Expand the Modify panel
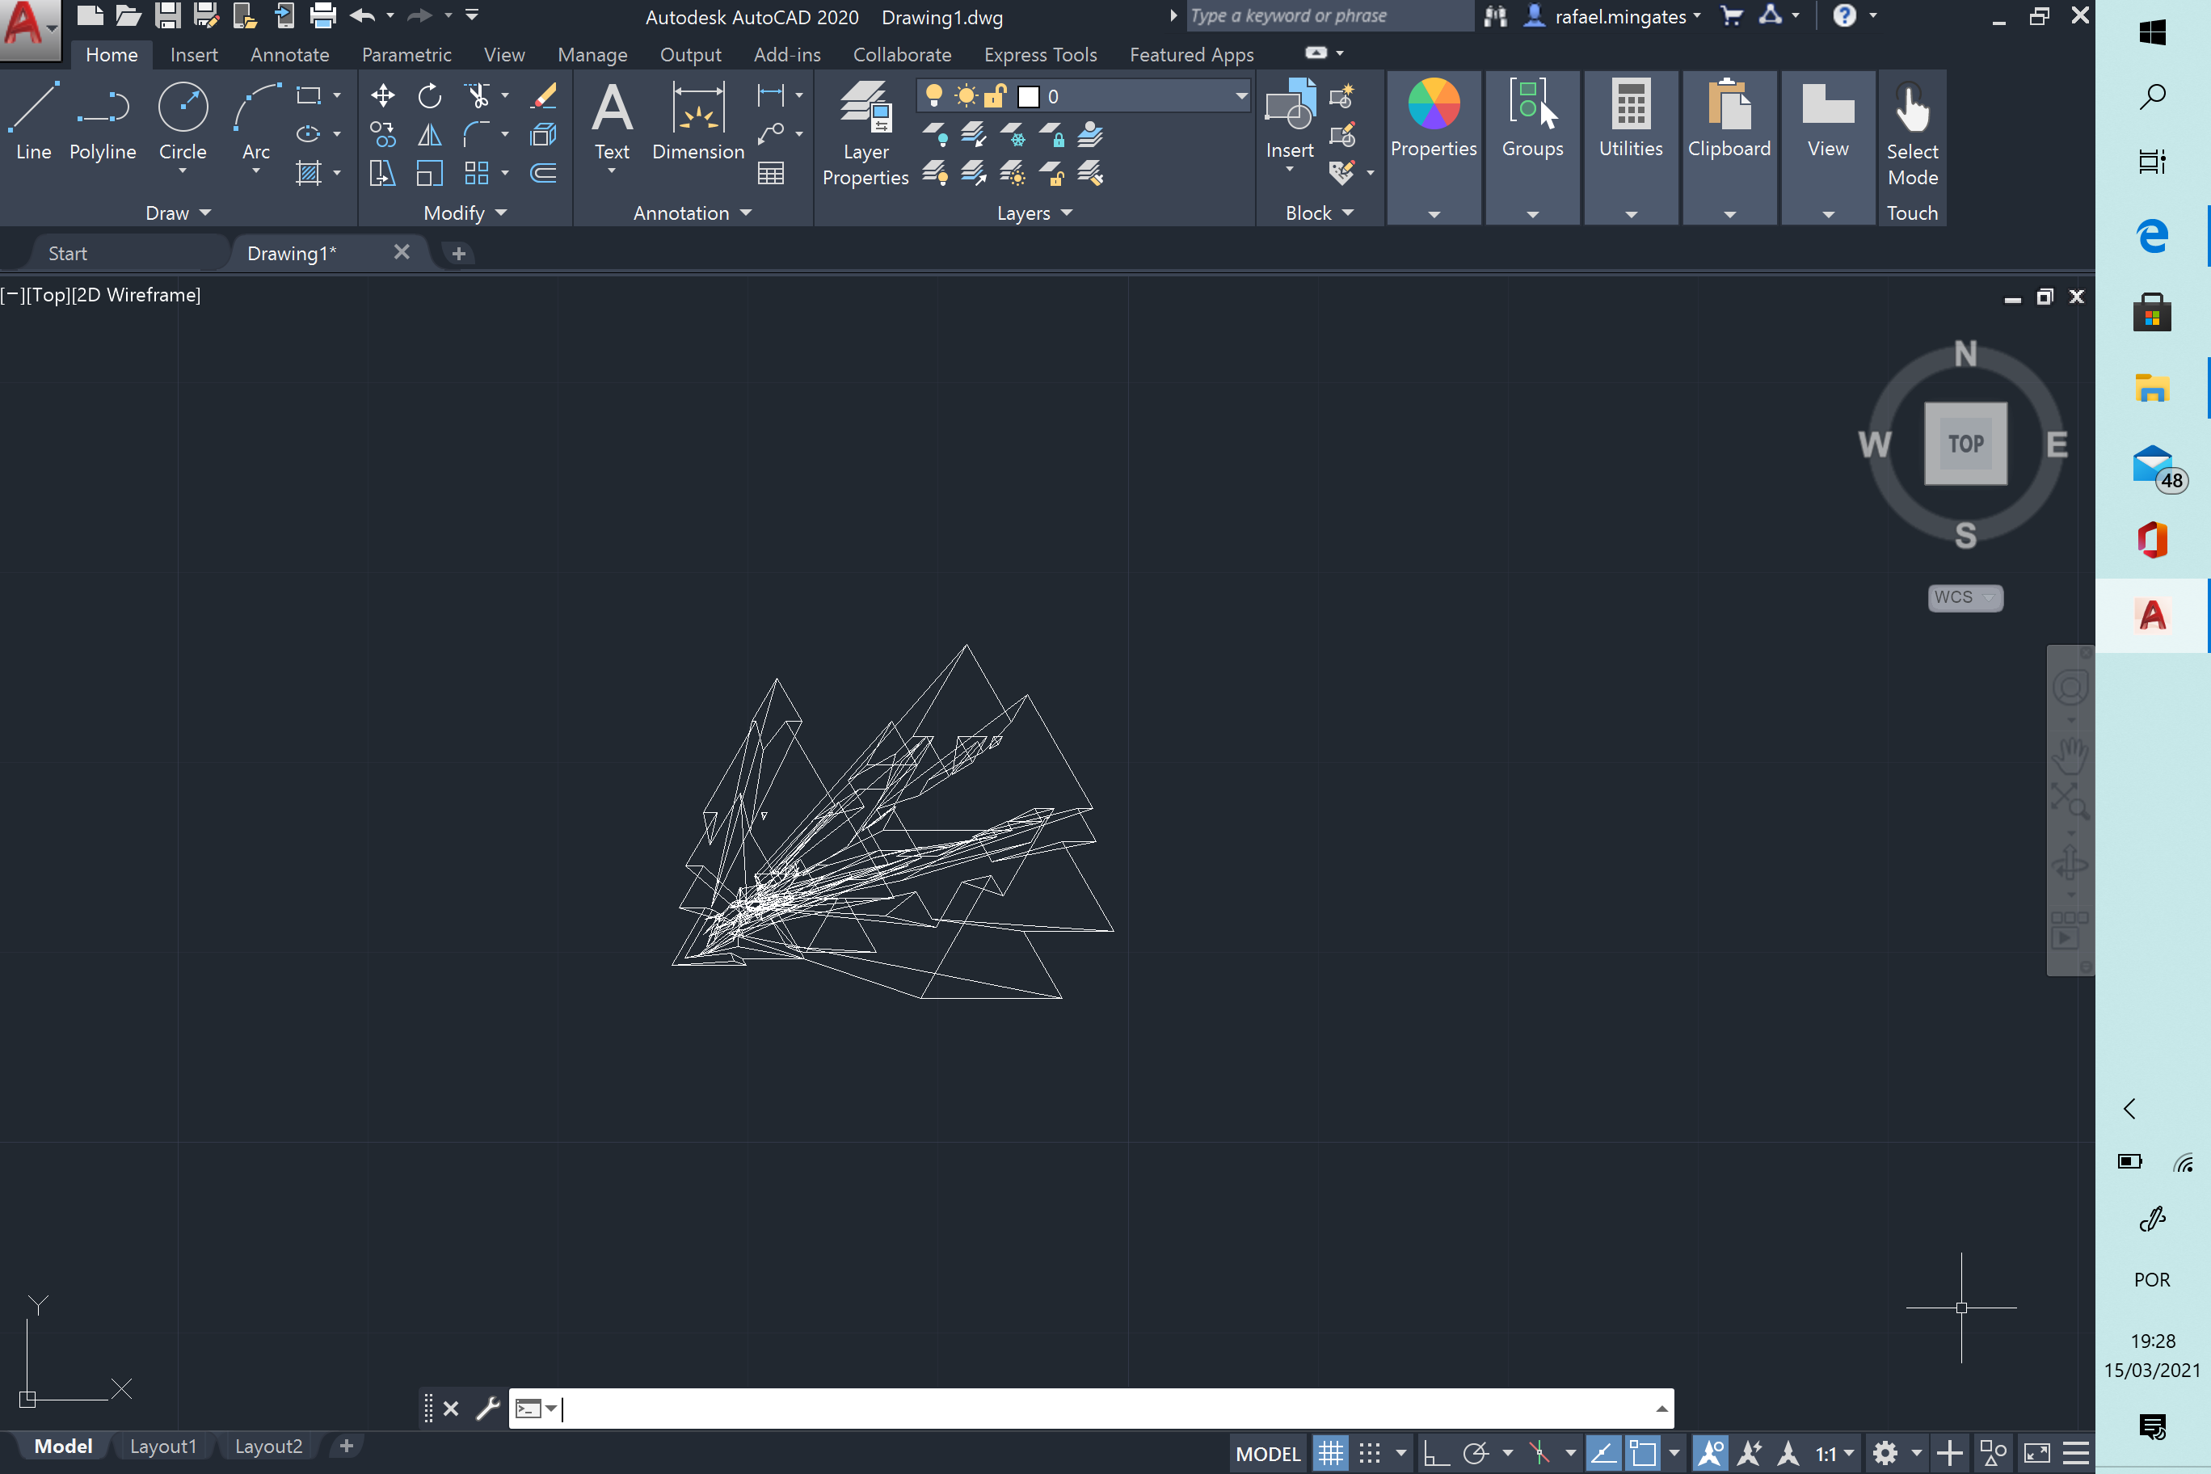Image resolution: width=2211 pixels, height=1474 pixels. click(465, 213)
